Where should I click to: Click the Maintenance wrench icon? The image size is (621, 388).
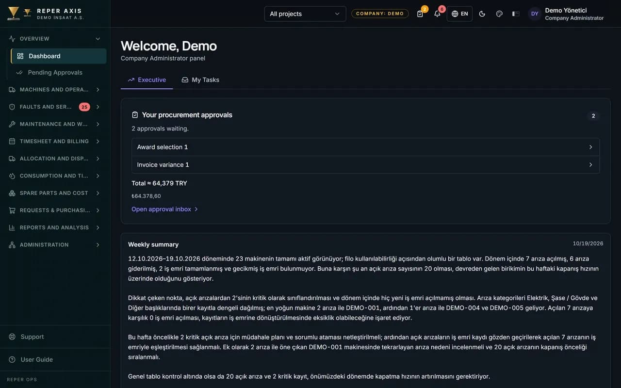pos(12,124)
